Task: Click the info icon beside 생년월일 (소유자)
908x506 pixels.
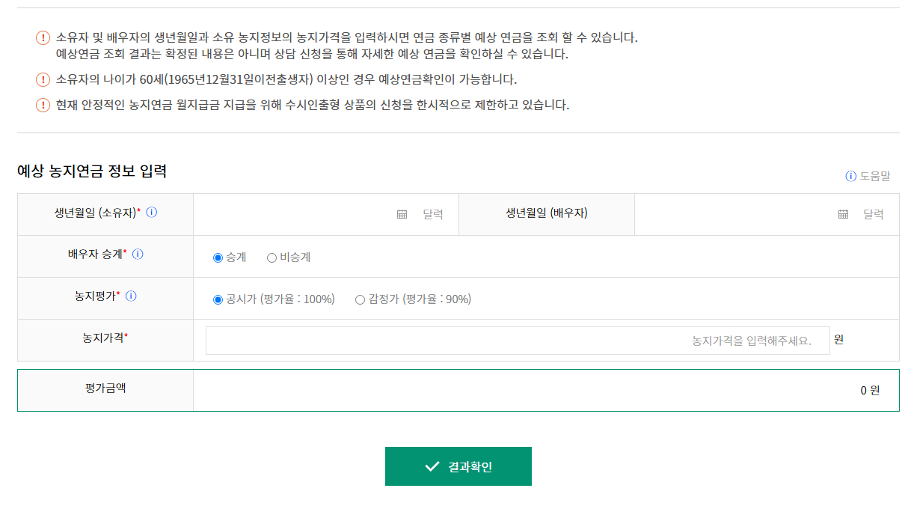Action: click(151, 212)
